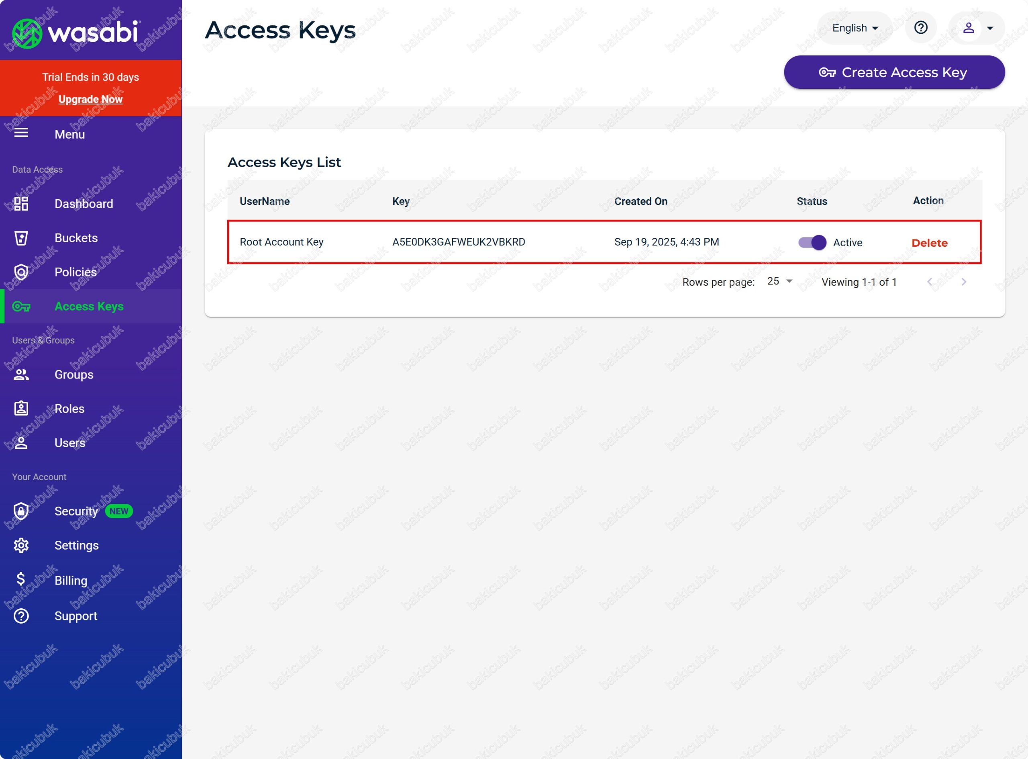Click the Billing dollar icon
Screen dimensions: 1028x759
pyautogui.click(x=21, y=579)
